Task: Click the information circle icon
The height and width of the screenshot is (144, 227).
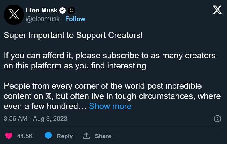Action: 217,119
